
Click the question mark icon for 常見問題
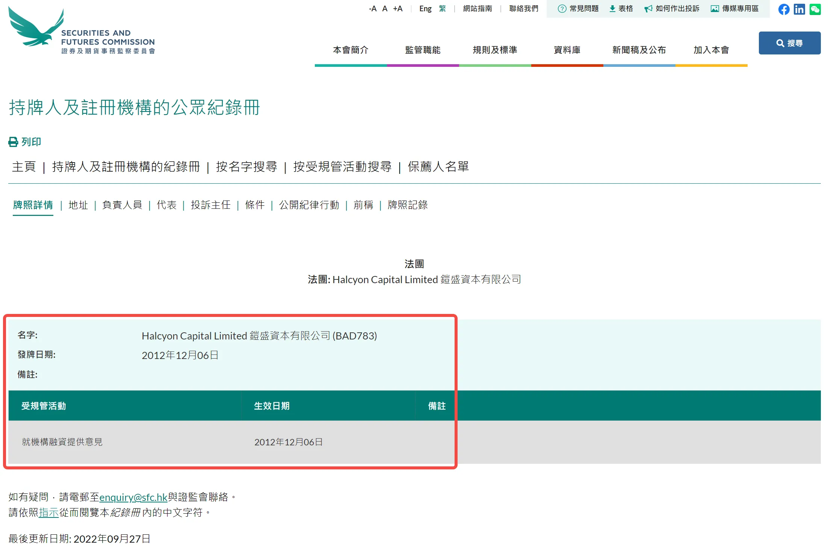pos(562,9)
